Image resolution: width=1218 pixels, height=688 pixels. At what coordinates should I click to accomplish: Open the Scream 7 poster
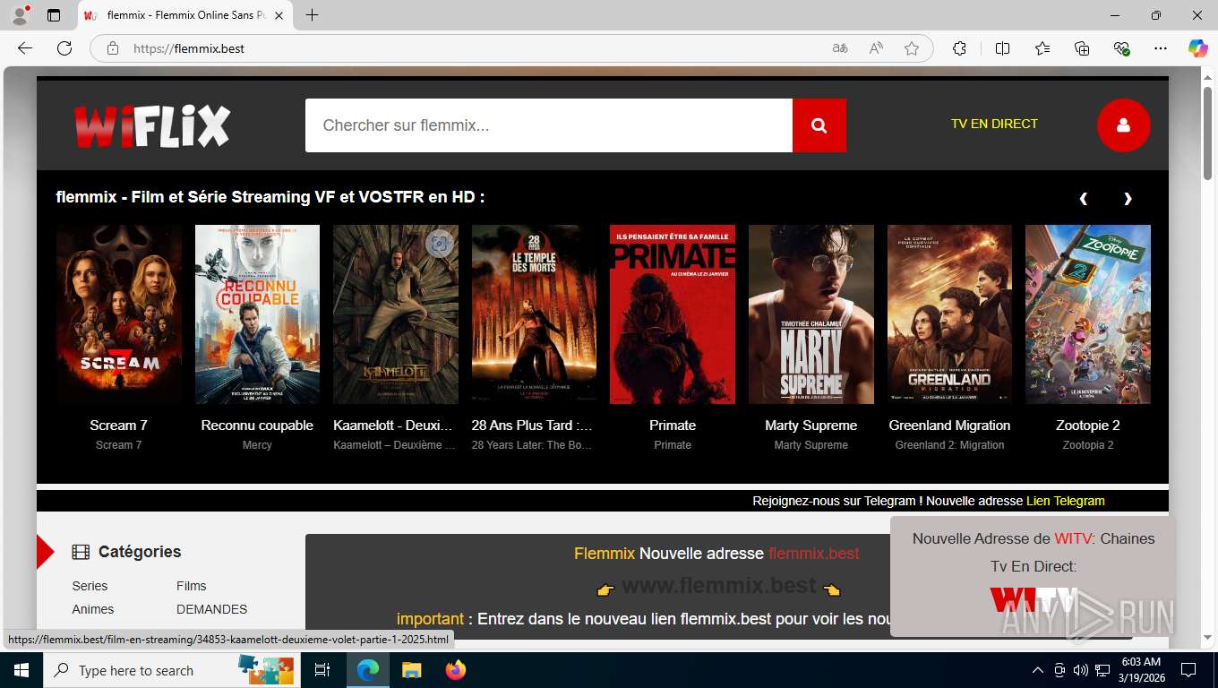[119, 314]
